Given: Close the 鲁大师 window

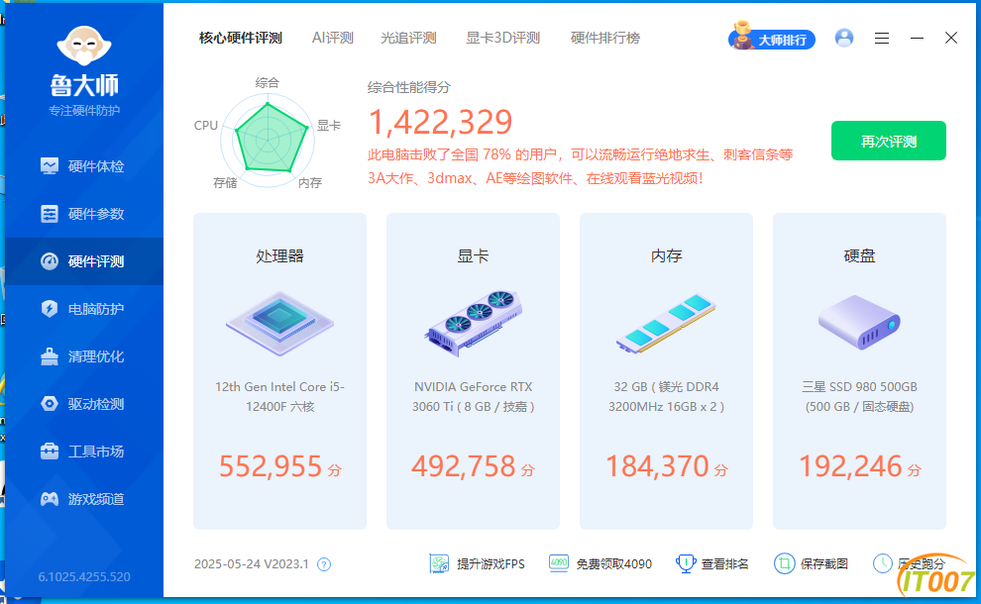Looking at the screenshot, I should click(x=951, y=39).
